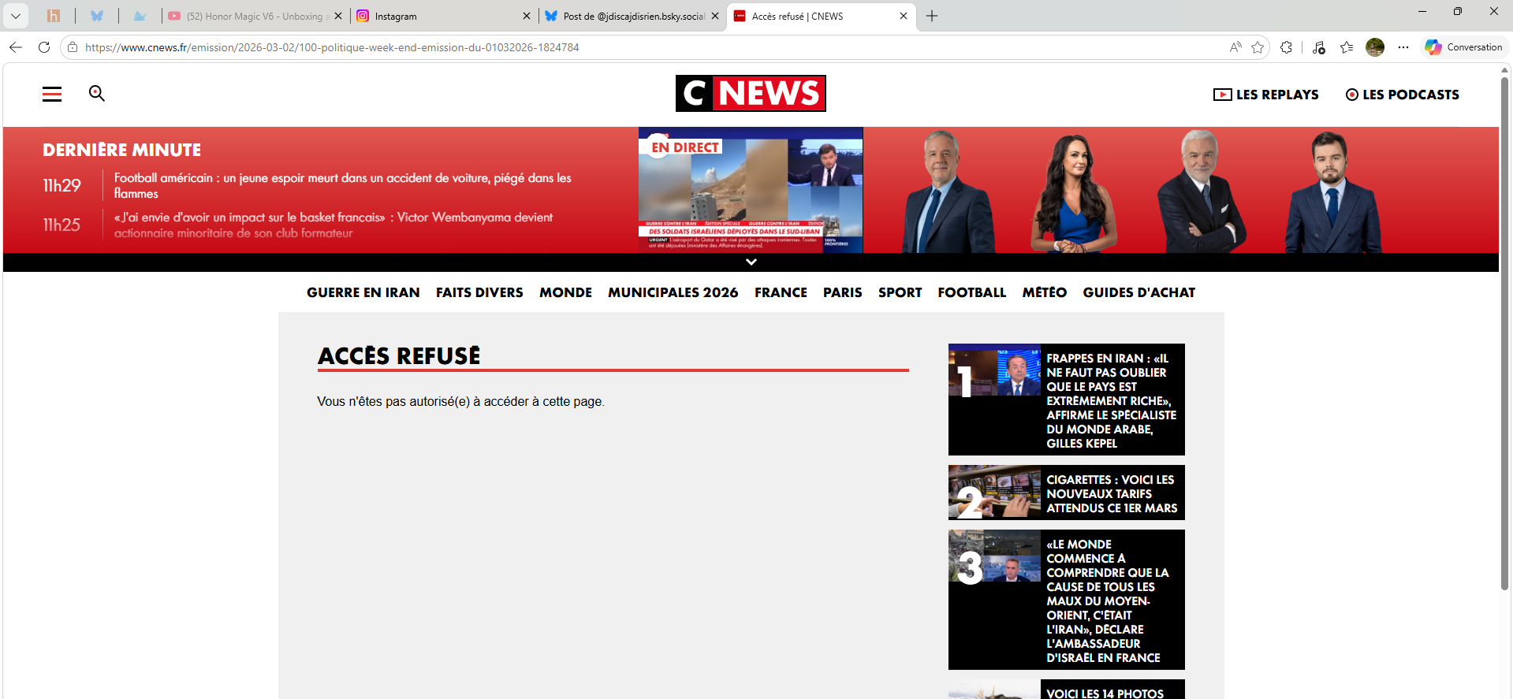The height and width of the screenshot is (699, 1513).
Task: Open the Municipales 2026 section
Action: 673,292
